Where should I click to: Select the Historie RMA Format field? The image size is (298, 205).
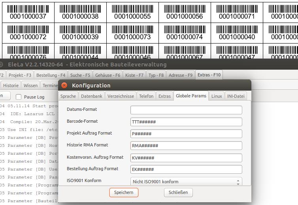point(186,146)
